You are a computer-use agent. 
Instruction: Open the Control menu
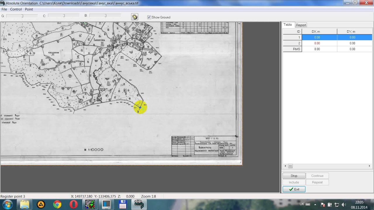[x=16, y=9]
